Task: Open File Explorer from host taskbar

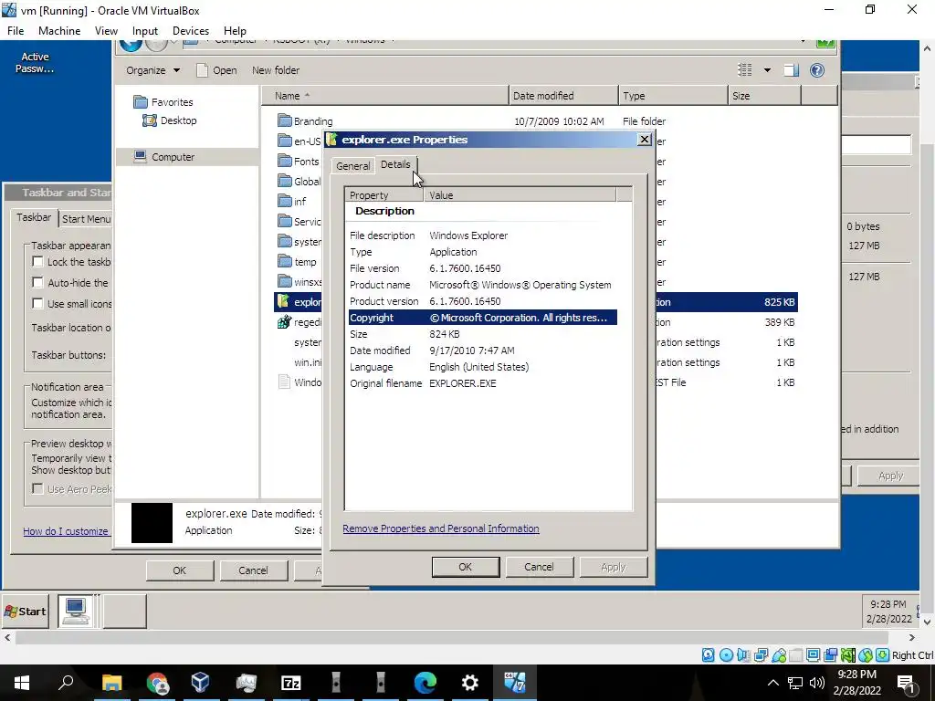Action: [x=111, y=683]
